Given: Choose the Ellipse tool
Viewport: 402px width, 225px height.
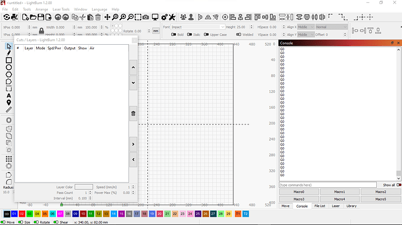Looking at the screenshot, I should click(9, 67).
